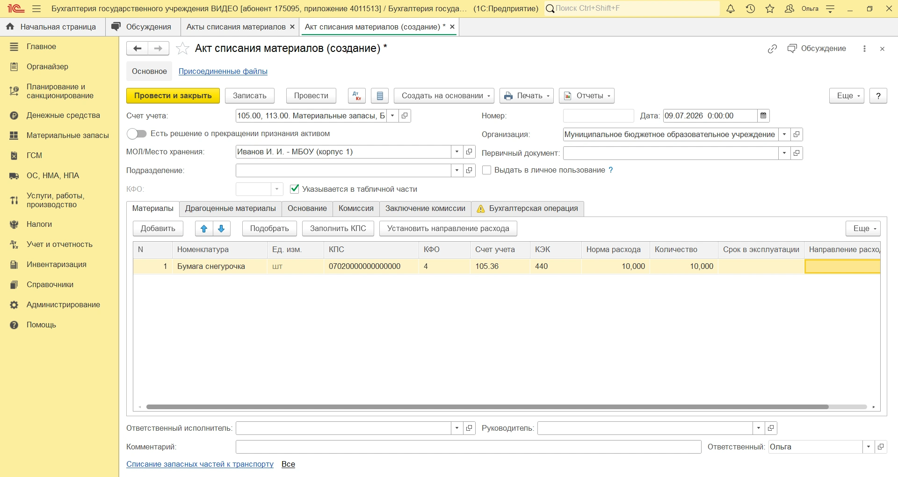Toggle решение о прекращении признания активом
898x477 pixels.
137,134
